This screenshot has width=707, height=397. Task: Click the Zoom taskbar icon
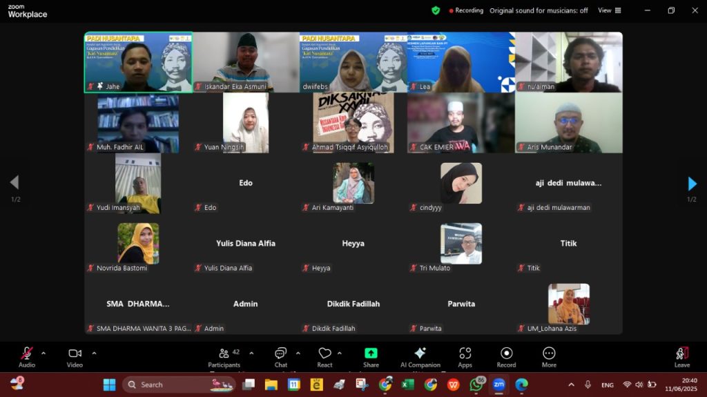(498, 385)
